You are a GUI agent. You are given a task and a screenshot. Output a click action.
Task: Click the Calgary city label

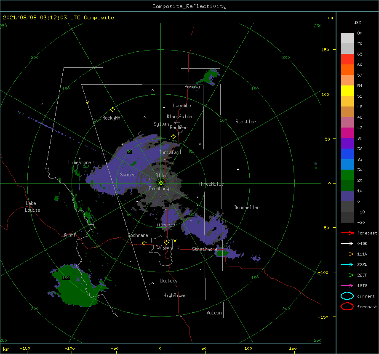click(x=164, y=248)
